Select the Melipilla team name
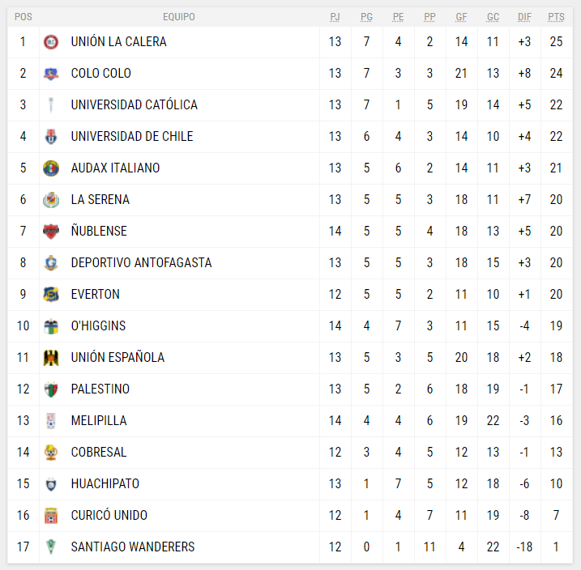The height and width of the screenshot is (570, 581). [99, 420]
